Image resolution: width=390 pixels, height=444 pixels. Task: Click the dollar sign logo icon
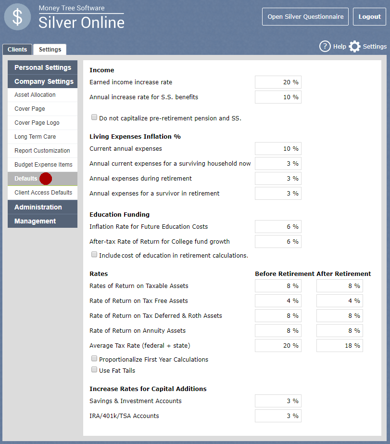[17, 17]
